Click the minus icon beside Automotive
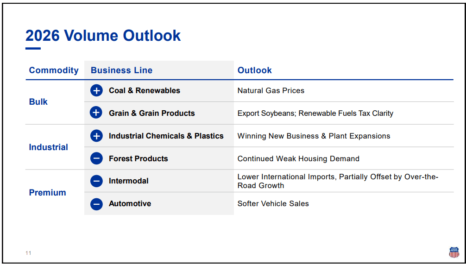The width and height of the screenshot is (466, 265). point(96,204)
